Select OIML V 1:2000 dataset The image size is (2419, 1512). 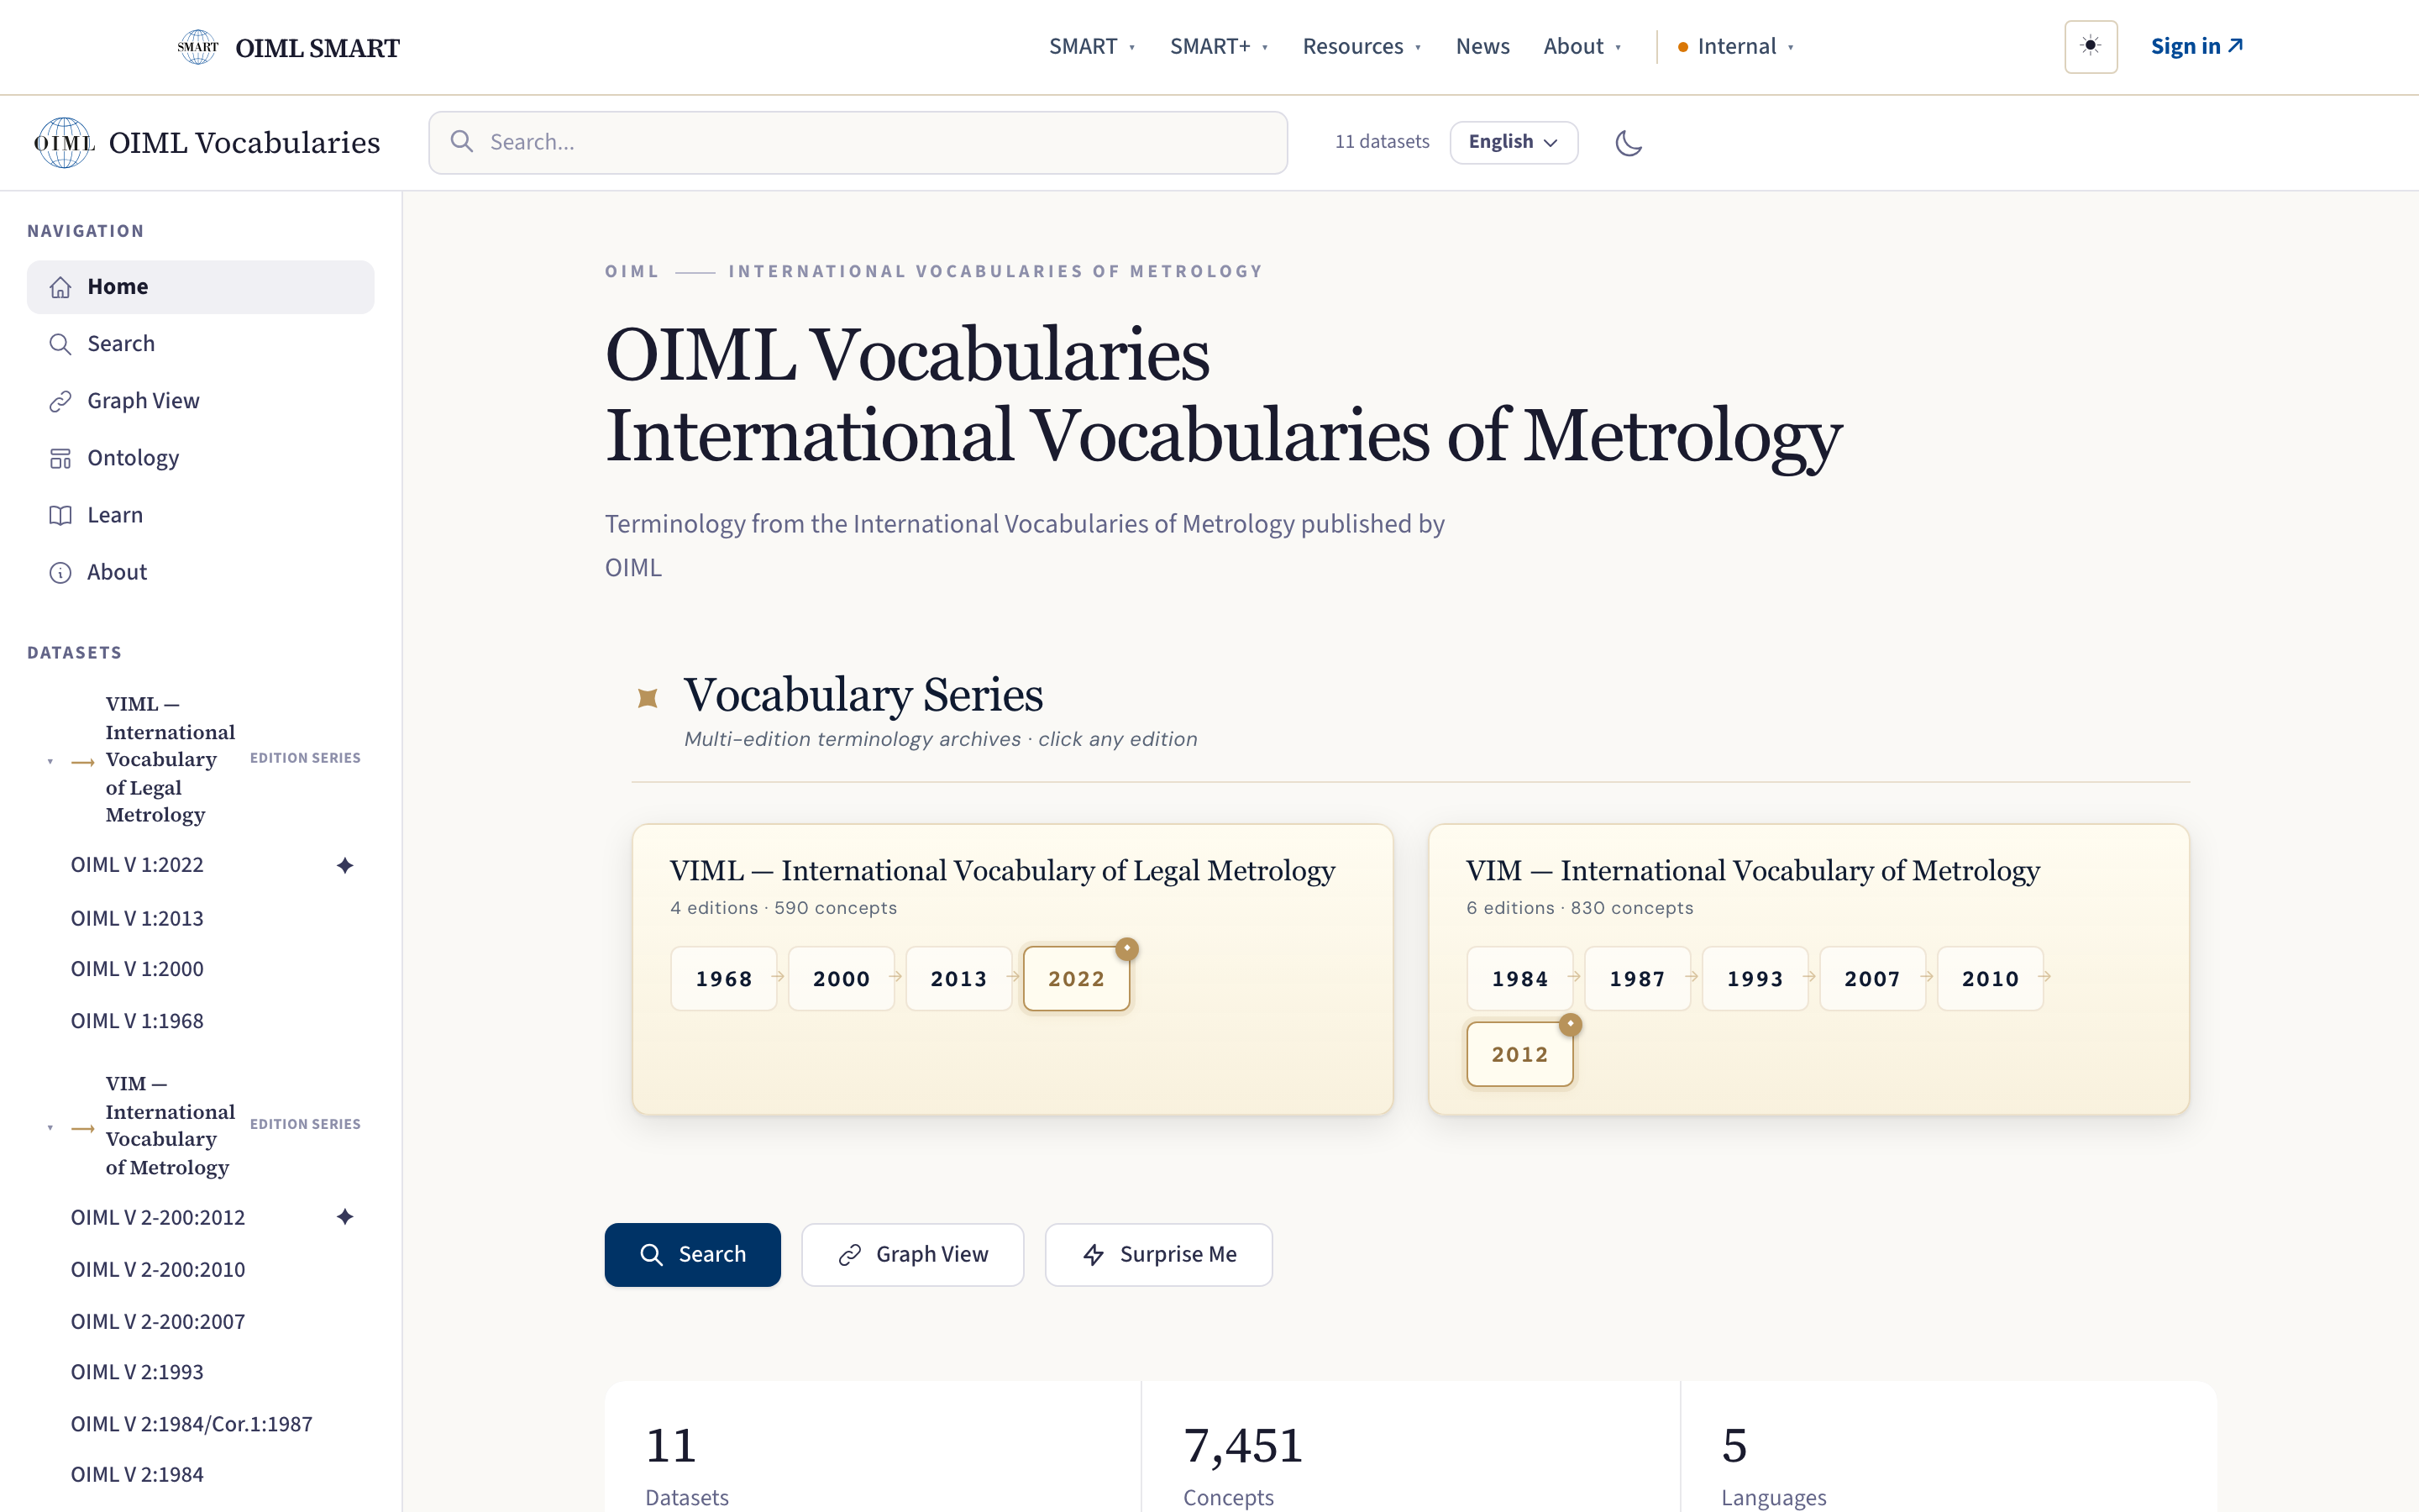coord(137,969)
